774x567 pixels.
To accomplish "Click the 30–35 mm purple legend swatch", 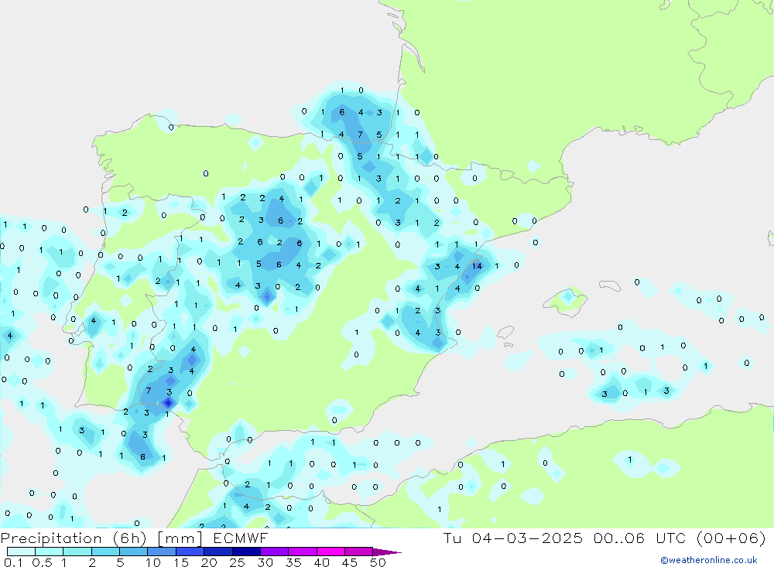I will click(275, 552).
